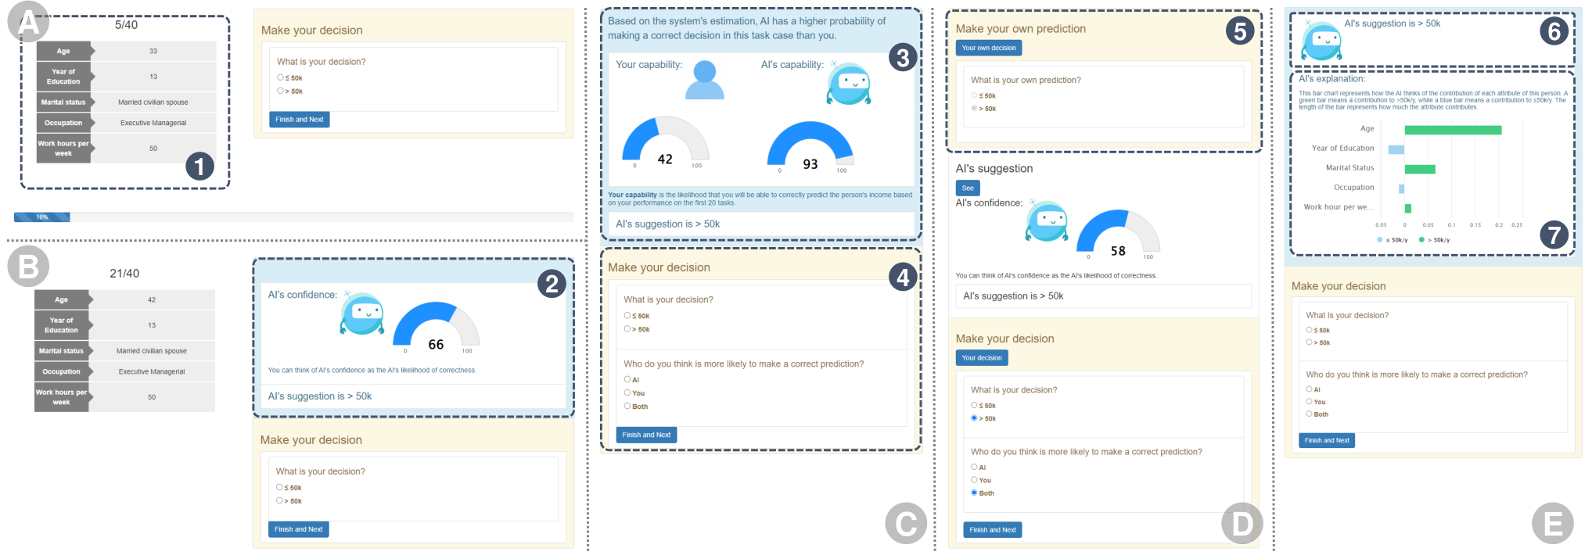Choose the selected 'Both' option under 'Your decision' button

click(x=974, y=493)
